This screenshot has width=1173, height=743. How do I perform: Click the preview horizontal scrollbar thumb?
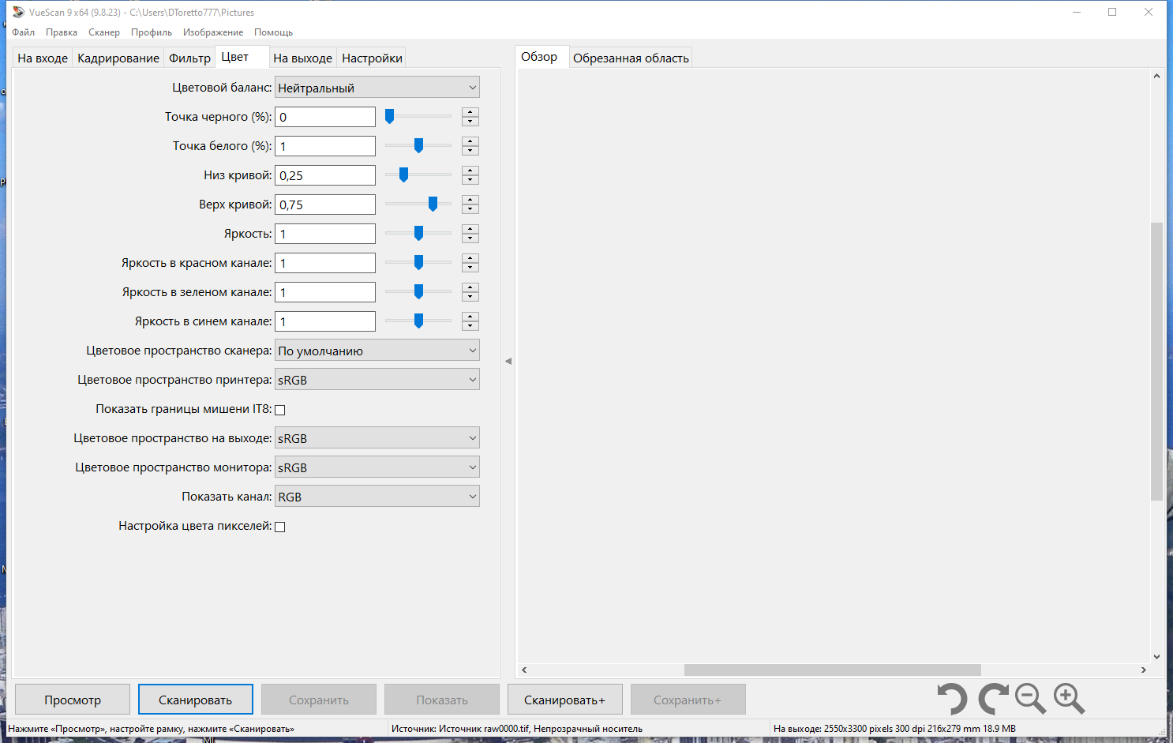833,670
